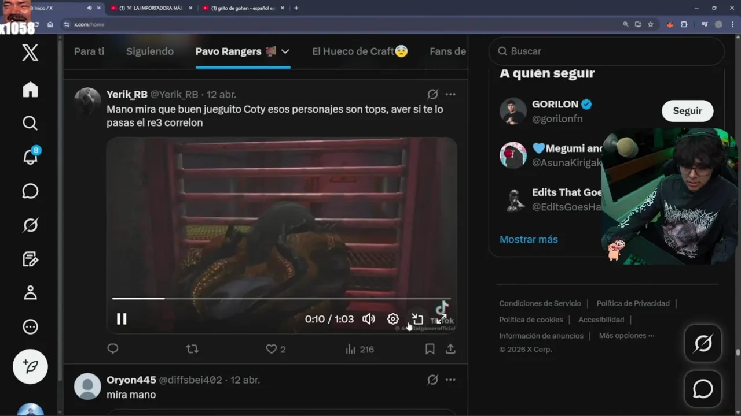Open more menu on Yerik_RB post
Viewport: 741px width, 416px height.
[x=450, y=94]
